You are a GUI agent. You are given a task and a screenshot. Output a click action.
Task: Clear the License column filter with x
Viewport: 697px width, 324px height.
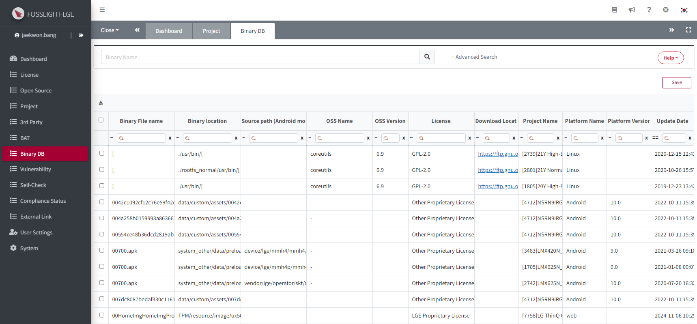pos(470,138)
